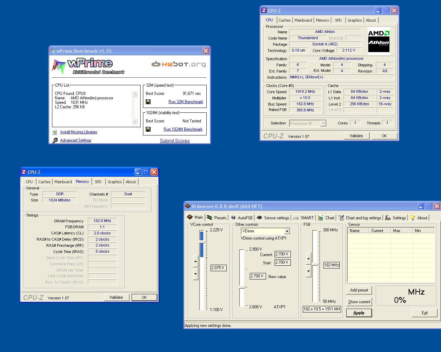This screenshot has width=441, height=352.
Task: Increase FSB with the up arrow
Action: (308, 258)
